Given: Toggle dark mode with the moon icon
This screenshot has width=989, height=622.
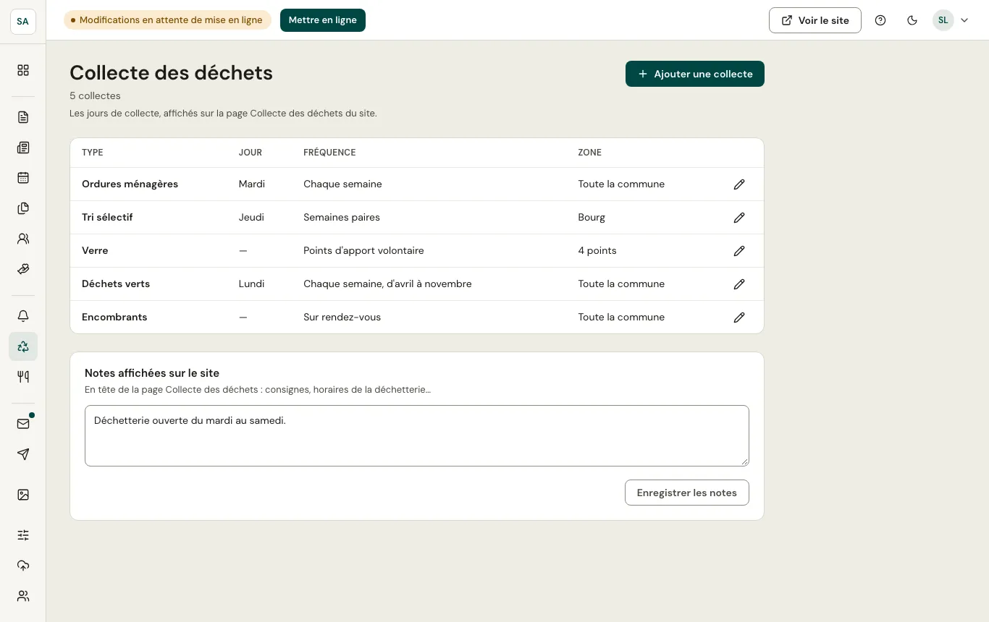Looking at the screenshot, I should (x=912, y=20).
